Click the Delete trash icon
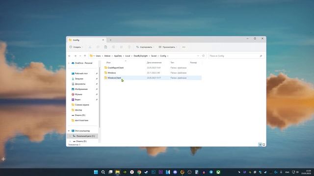This screenshot has height=176, width=314. (129, 47)
